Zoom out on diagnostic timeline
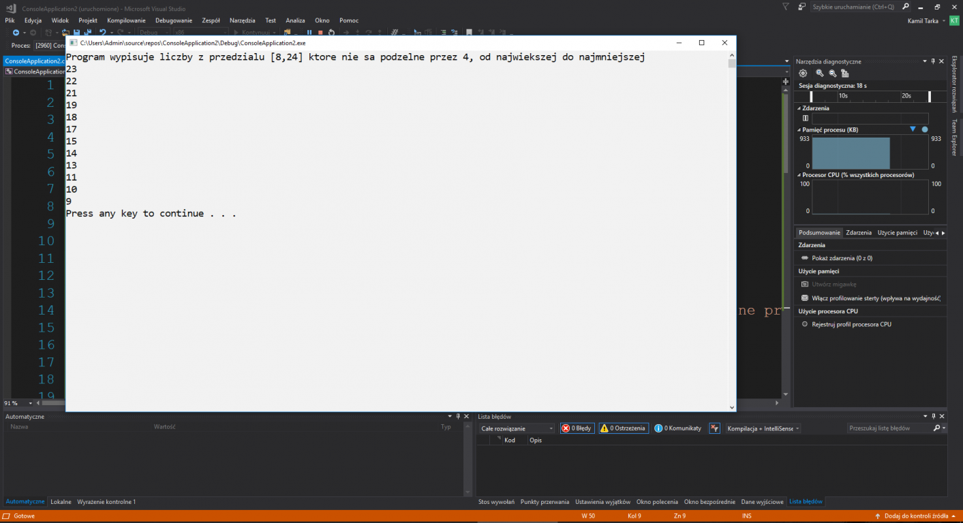The width and height of the screenshot is (963, 523). (833, 73)
